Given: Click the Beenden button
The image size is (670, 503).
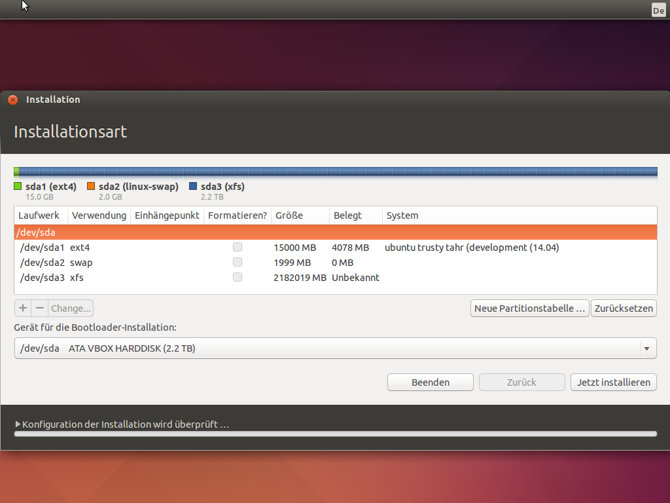Looking at the screenshot, I should point(430,382).
